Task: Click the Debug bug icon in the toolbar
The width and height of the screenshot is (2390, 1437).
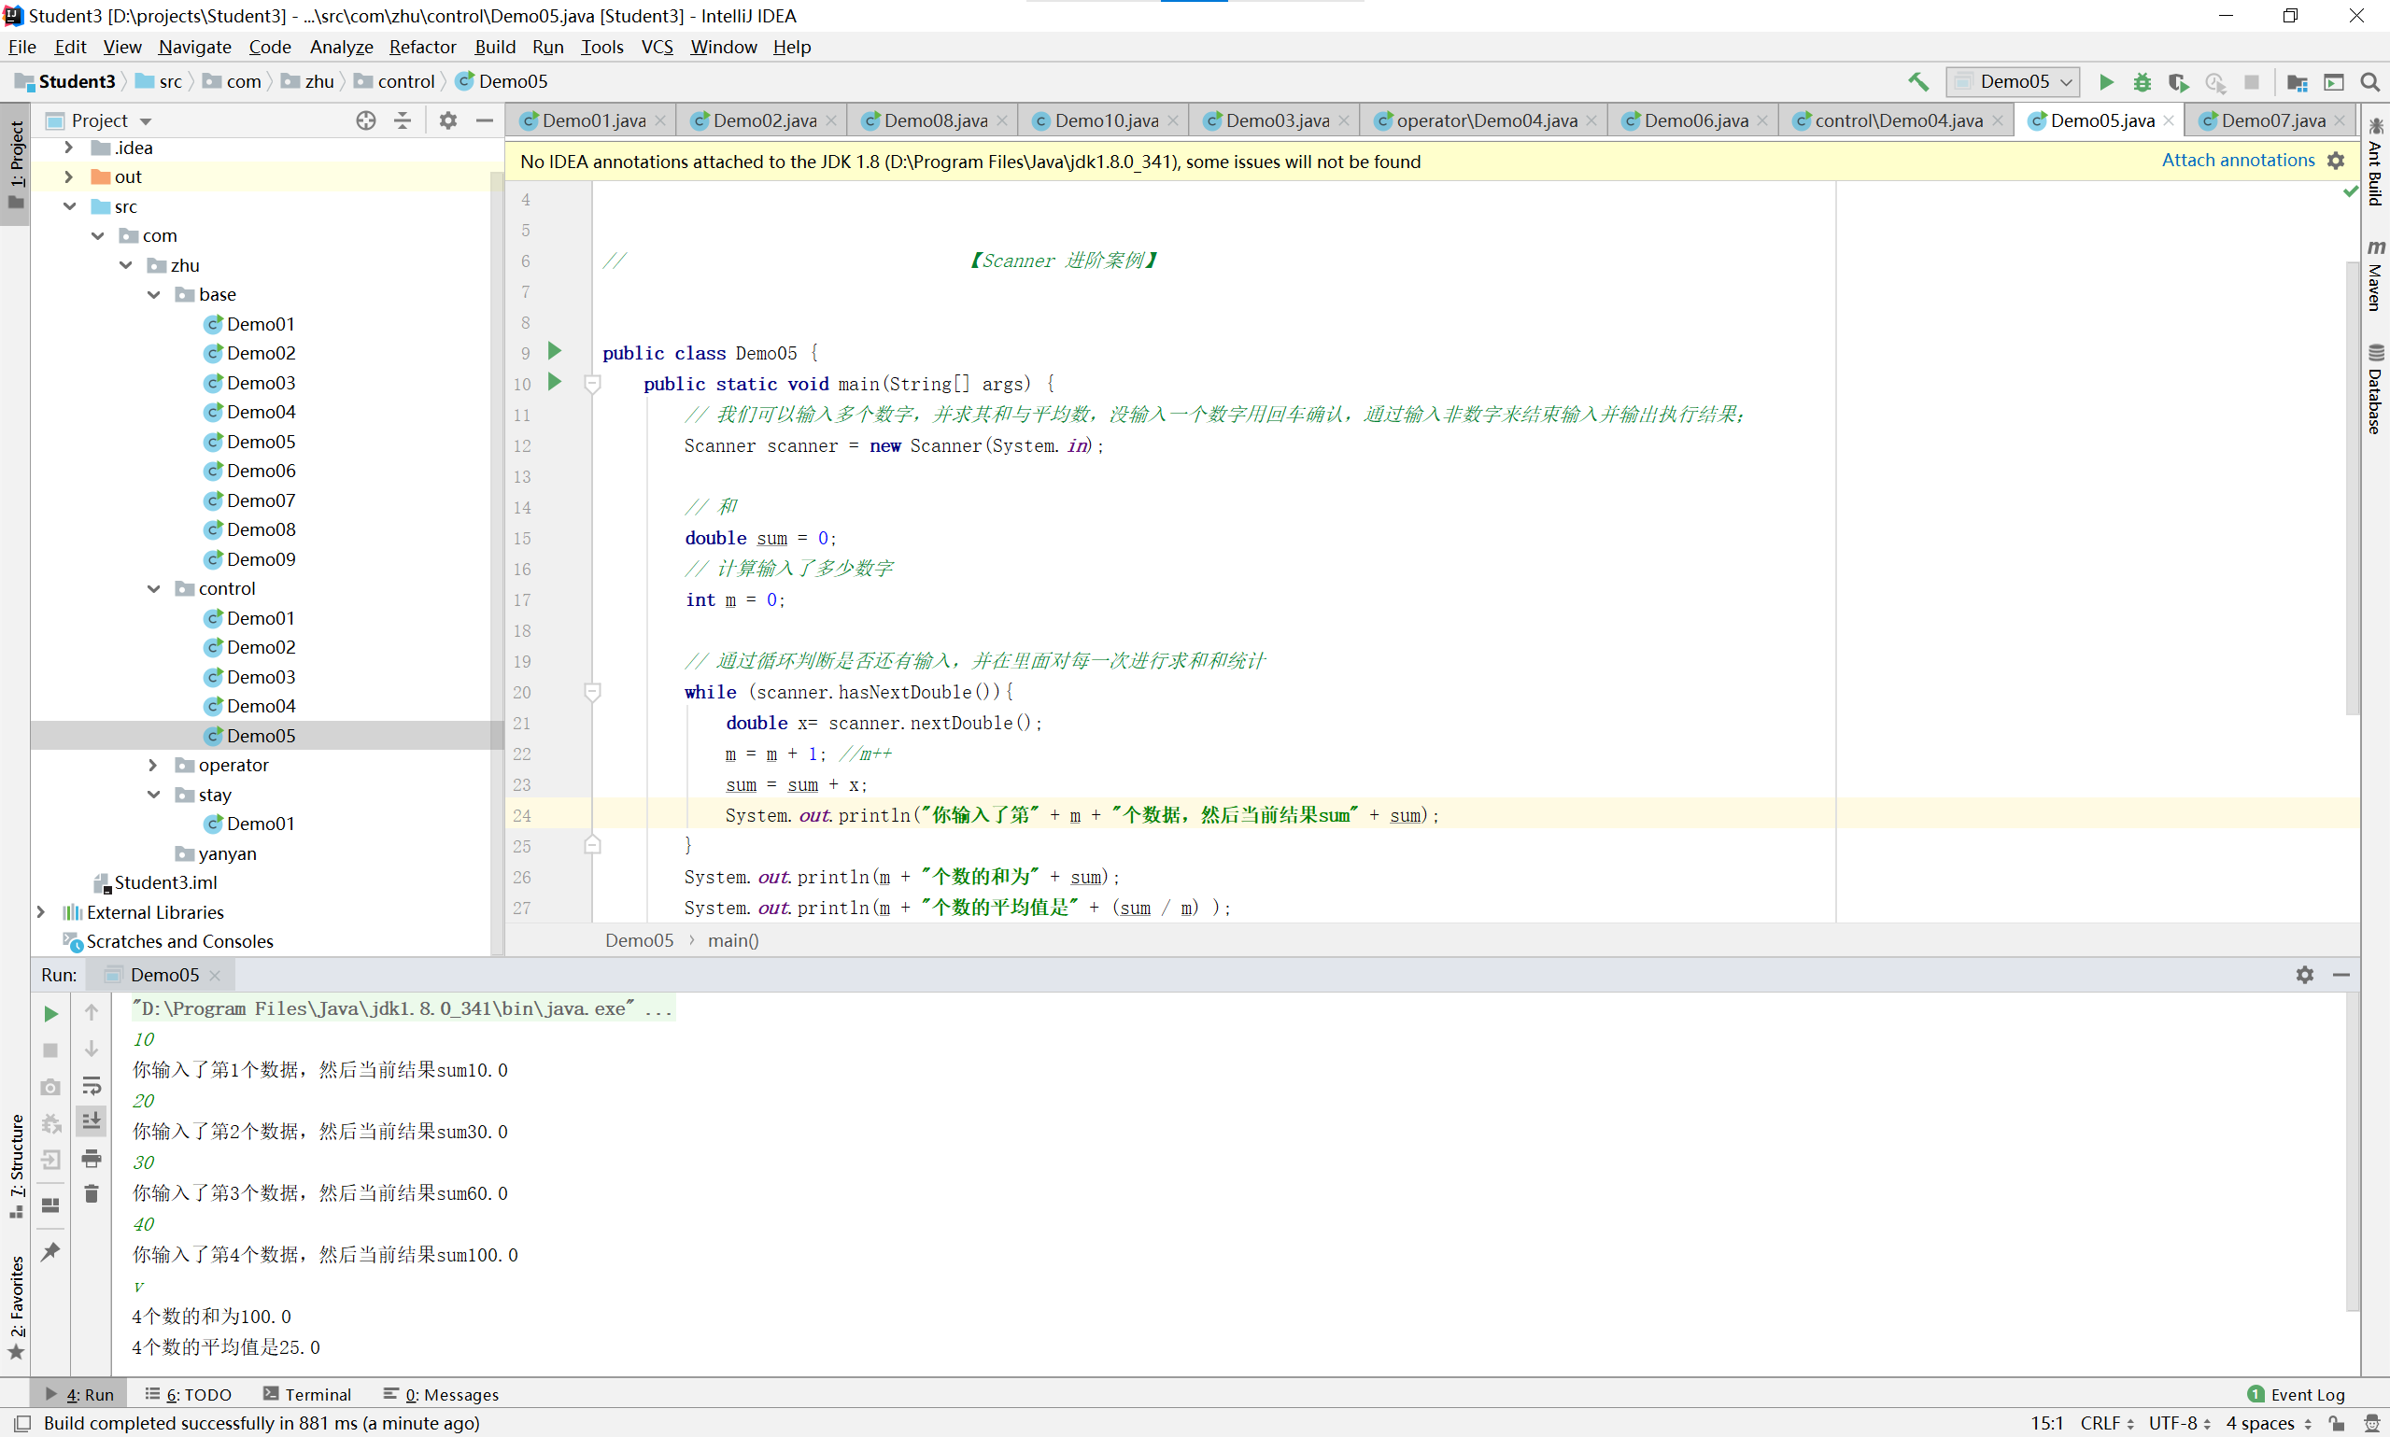Action: 2143,81
